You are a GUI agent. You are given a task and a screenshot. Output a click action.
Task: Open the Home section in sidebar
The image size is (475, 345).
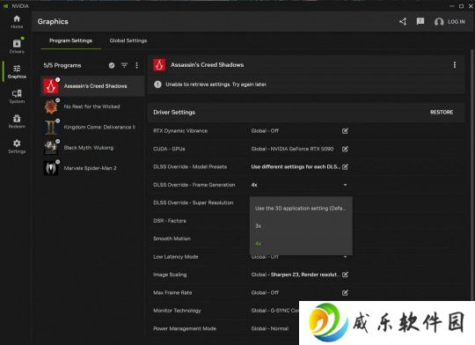[x=17, y=22]
